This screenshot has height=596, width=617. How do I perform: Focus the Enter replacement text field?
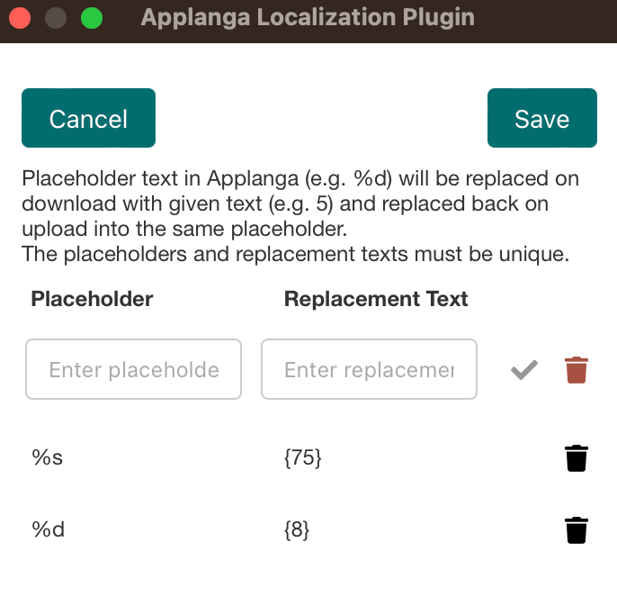coord(369,369)
